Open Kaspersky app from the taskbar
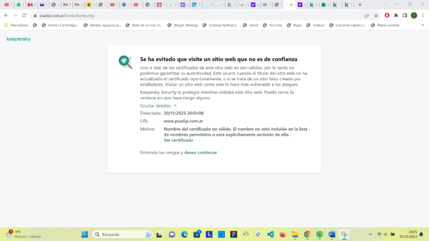429x241 pixels. pos(319,234)
